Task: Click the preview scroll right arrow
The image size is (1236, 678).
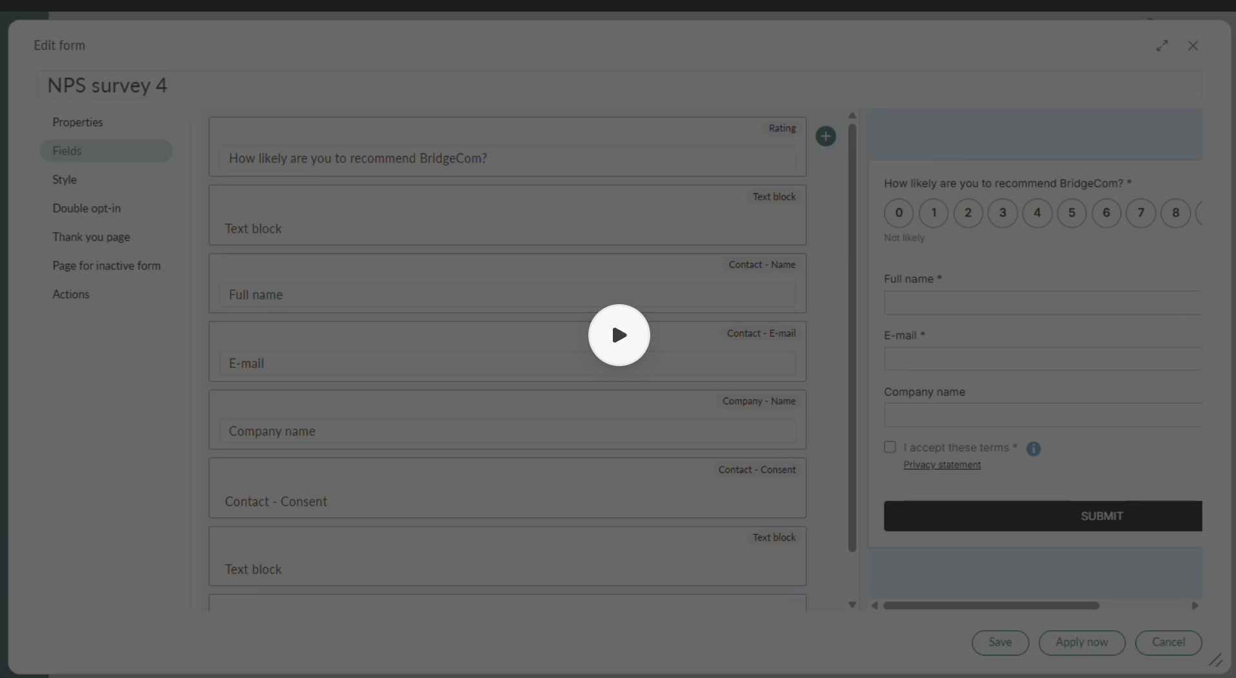Action: coord(1195,606)
